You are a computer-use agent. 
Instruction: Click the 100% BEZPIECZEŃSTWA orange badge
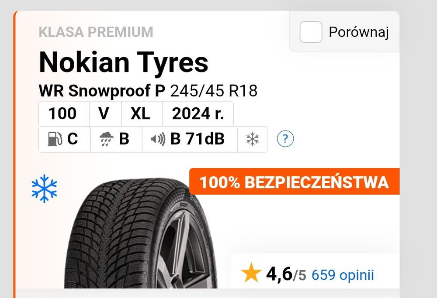[294, 182]
